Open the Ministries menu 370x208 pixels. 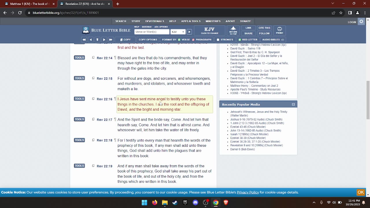pos(213,21)
